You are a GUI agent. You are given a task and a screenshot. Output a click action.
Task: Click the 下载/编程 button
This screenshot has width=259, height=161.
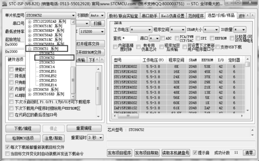(23, 129)
